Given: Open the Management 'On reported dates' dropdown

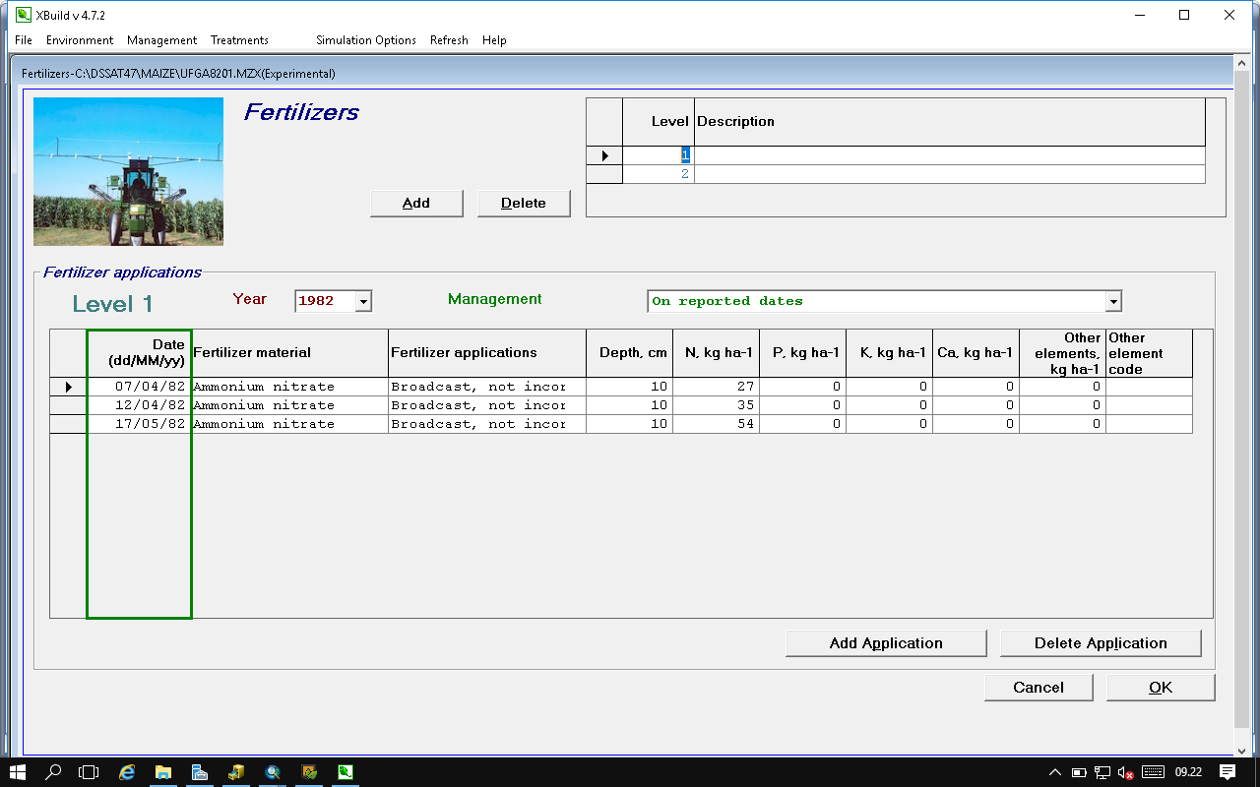Looking at the screenshot, I should coord(1112,301).
